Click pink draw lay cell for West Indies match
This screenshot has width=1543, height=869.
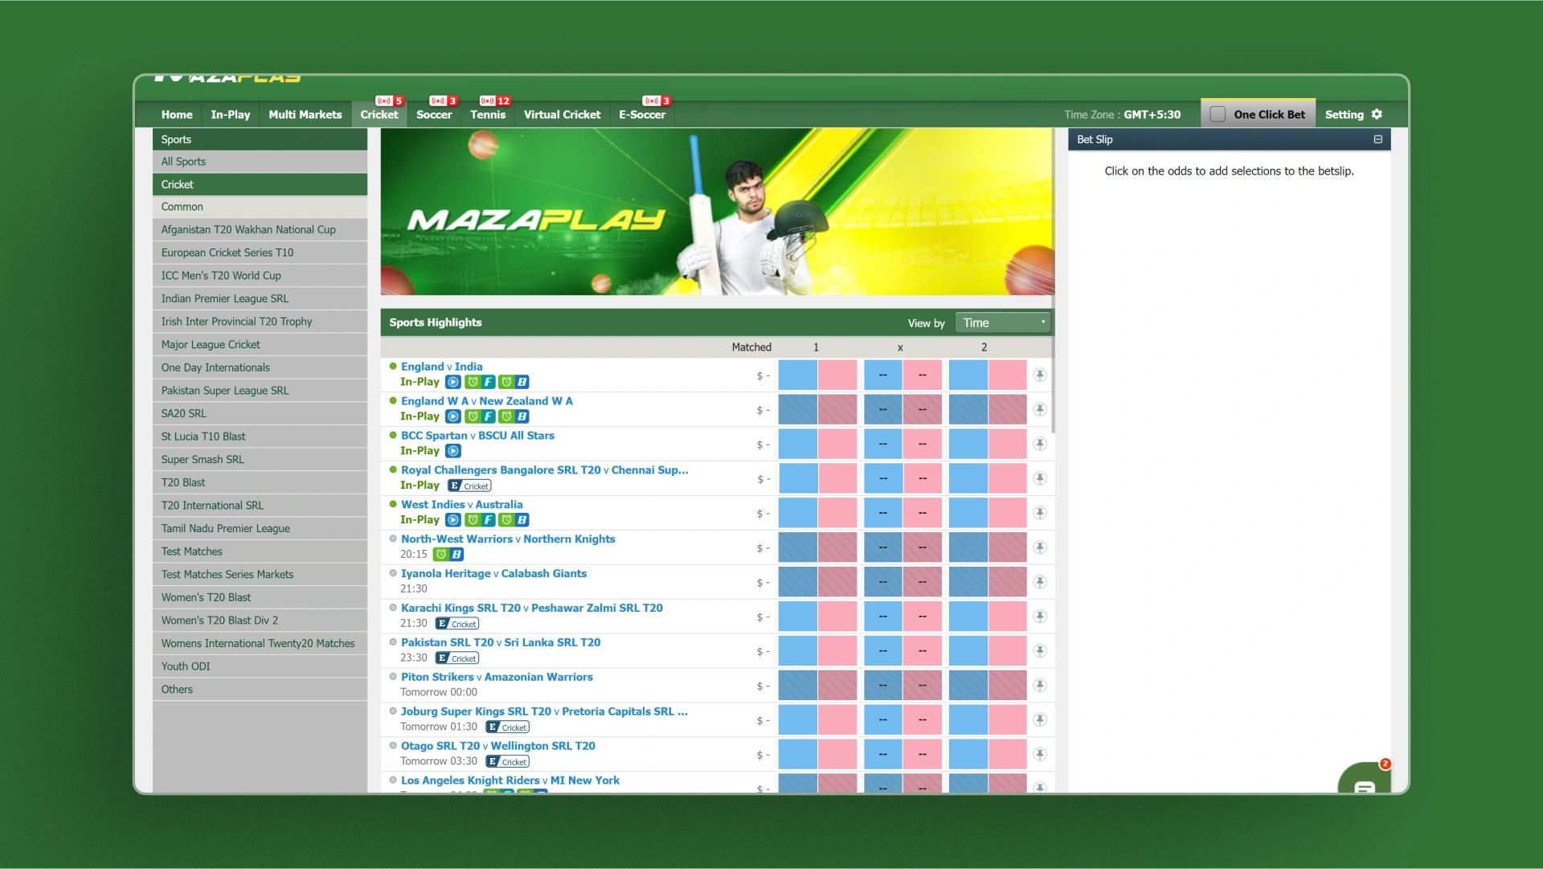(x=923, y=513)
